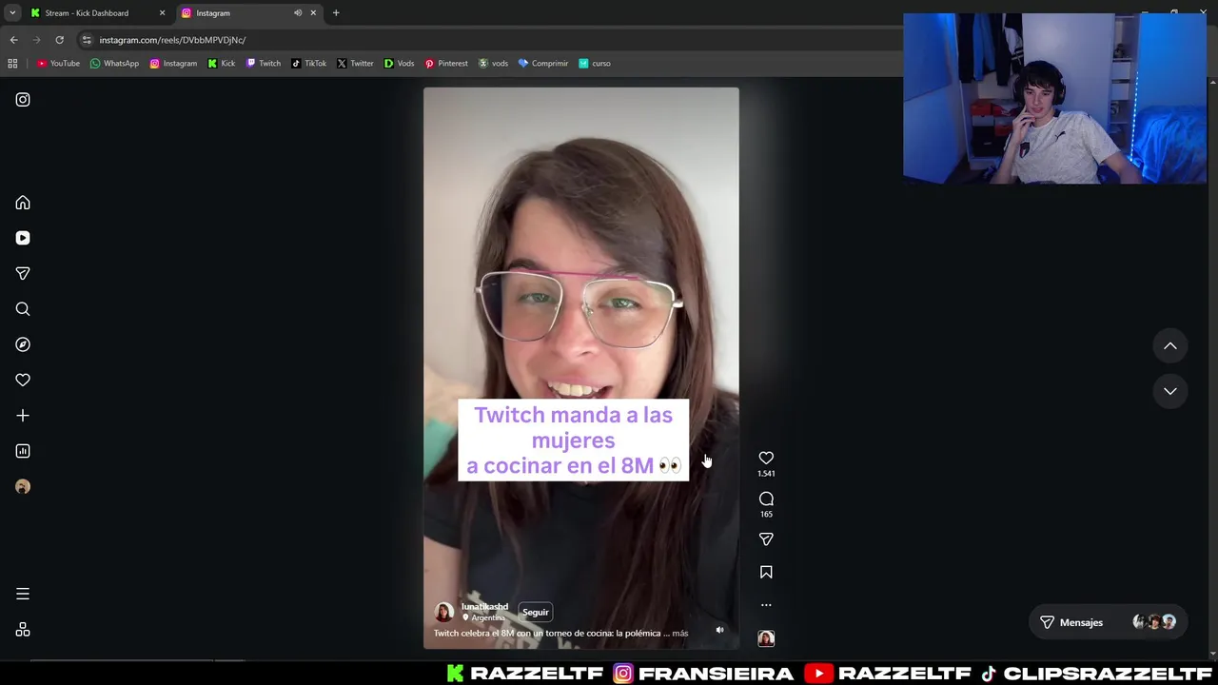The image size is (1218, 685).
Task: Open Pinterest bookmark
Action: [x=446, y=64]
